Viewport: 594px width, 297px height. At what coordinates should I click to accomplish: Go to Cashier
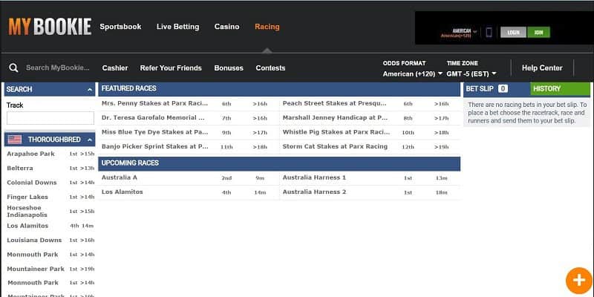click(115, 68)
